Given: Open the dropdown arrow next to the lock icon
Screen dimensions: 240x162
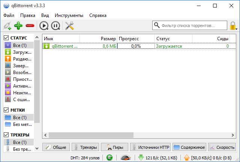Looking at the screenshot, I should (237, 29).
